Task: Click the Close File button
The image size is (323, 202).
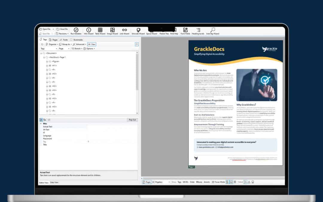Action: click(62, 29)
